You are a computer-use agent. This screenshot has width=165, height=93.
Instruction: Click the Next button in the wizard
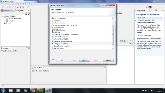tap(85, 60)
